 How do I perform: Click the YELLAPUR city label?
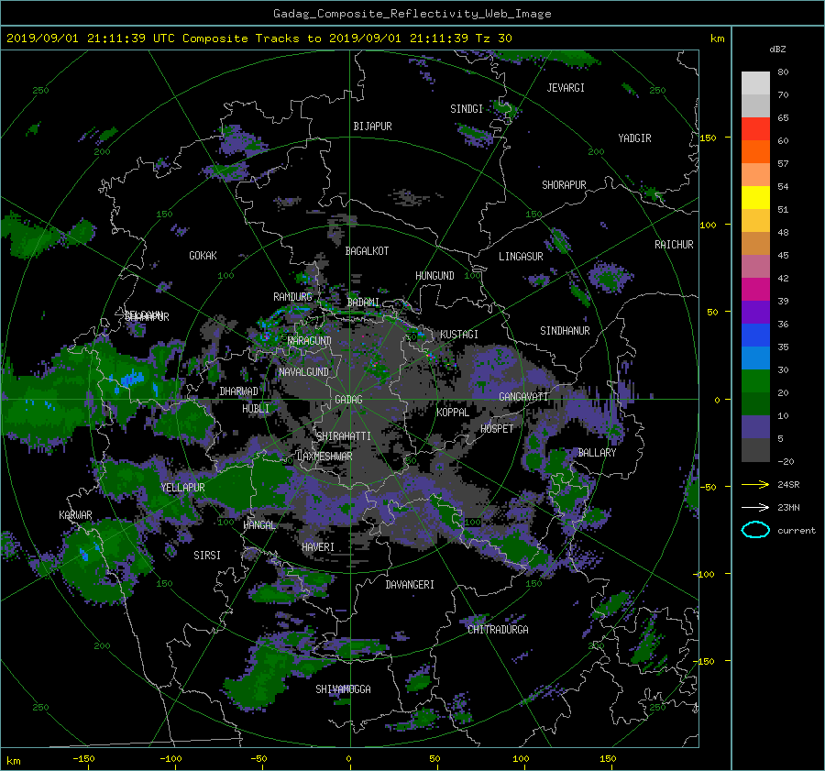point(182,488)
